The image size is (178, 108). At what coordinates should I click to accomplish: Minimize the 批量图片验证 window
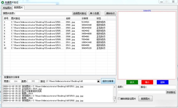point(162,2)
